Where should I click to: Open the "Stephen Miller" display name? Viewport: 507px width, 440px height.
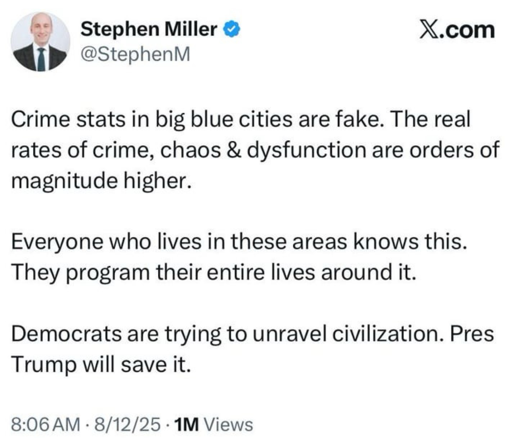pos(149,29)
